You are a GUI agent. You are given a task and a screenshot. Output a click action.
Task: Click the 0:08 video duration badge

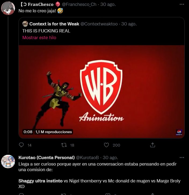point(28,132)
